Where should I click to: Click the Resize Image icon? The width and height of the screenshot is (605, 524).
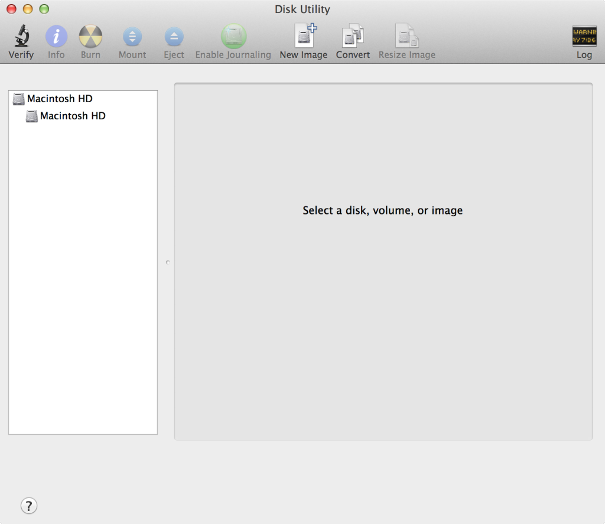406,36
